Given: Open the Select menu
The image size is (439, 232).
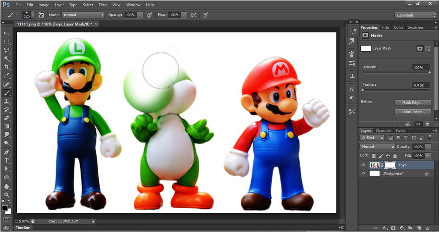Looking at the screenshot, I should pyautogui.click(x=88, y=5).
